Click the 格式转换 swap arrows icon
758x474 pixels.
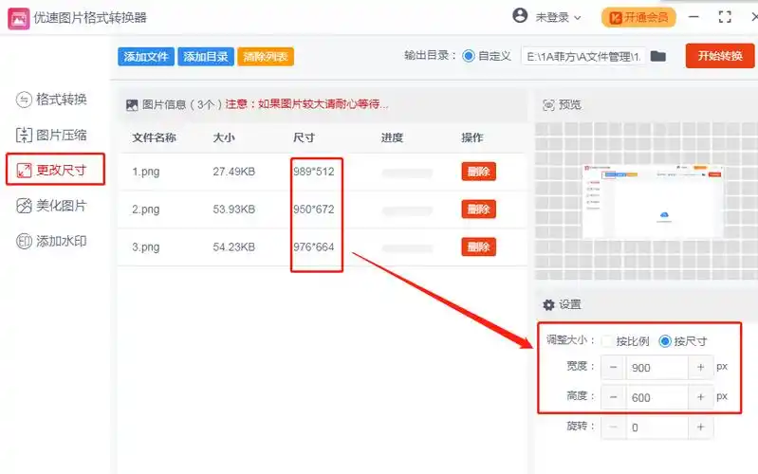[x=24, y=100]
